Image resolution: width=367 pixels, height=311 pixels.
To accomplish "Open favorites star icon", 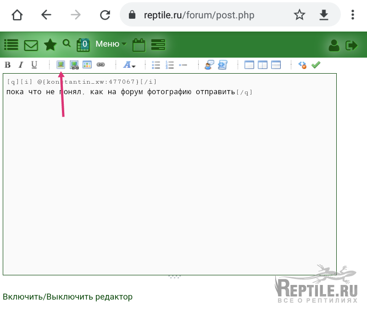I will point(50,44).
